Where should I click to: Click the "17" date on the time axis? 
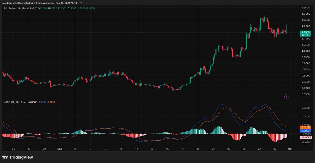pyautogui.click(x=182, y=149)
